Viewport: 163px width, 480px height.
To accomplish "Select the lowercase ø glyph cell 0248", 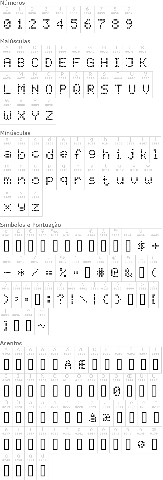I will [x=141, y=440].
